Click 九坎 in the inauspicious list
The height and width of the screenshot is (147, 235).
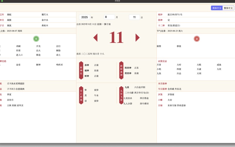point(219,69)
